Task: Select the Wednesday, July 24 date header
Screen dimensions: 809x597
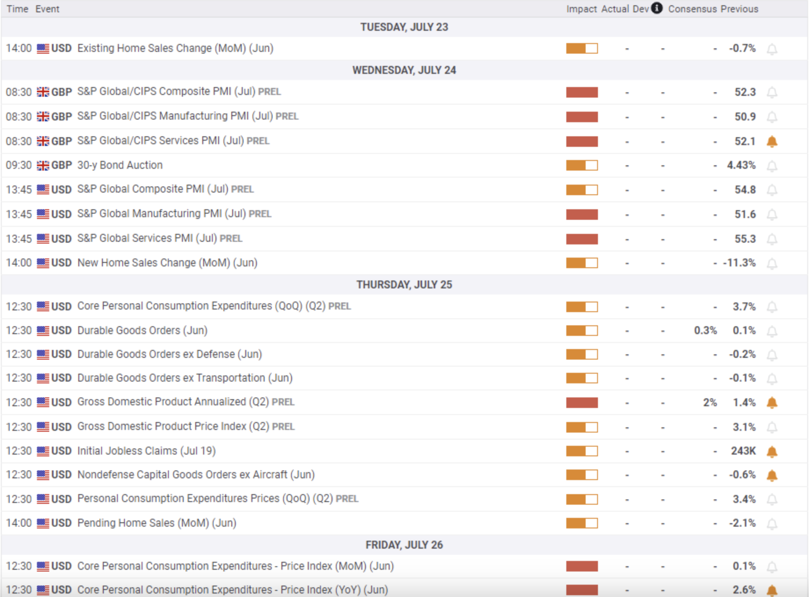Action: click(x=404, y=70)
